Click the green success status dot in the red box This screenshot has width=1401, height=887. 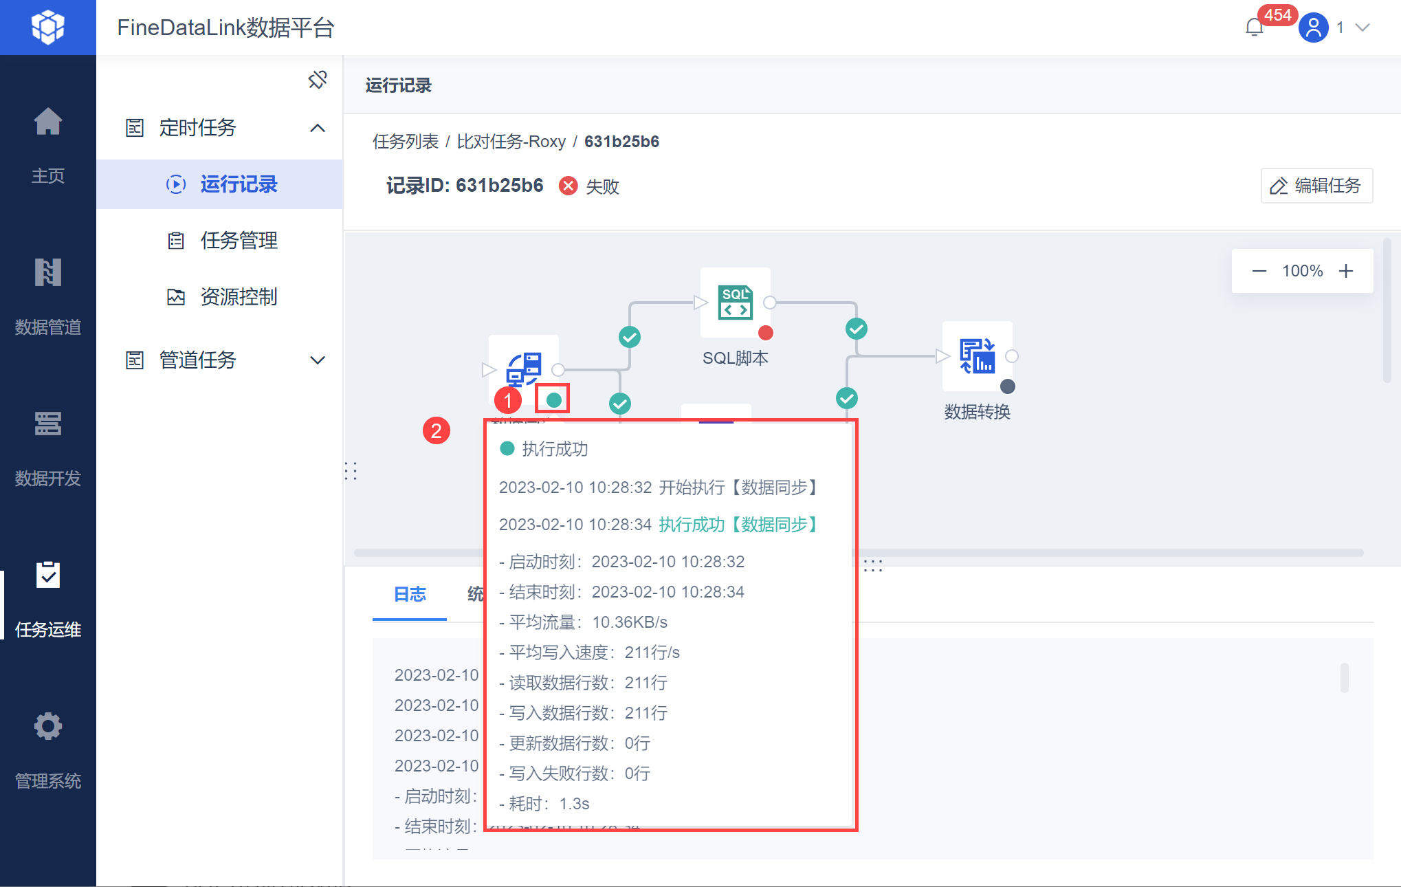(553, 400)
